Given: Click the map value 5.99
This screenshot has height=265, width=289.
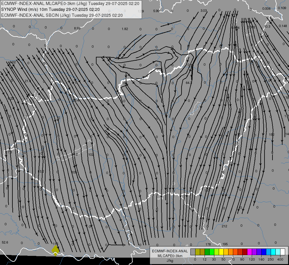Looking at the screenshot, I should click(x=156, y=11).
